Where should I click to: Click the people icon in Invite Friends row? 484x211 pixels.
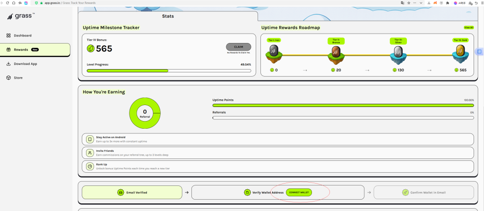[x=90, y=153]
